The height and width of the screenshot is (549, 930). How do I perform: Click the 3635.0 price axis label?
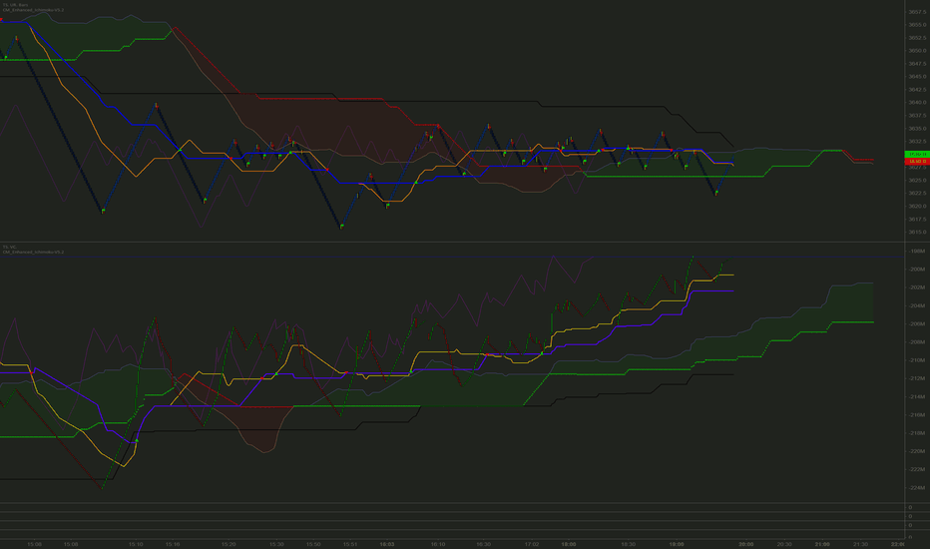(x=917, y=128)
